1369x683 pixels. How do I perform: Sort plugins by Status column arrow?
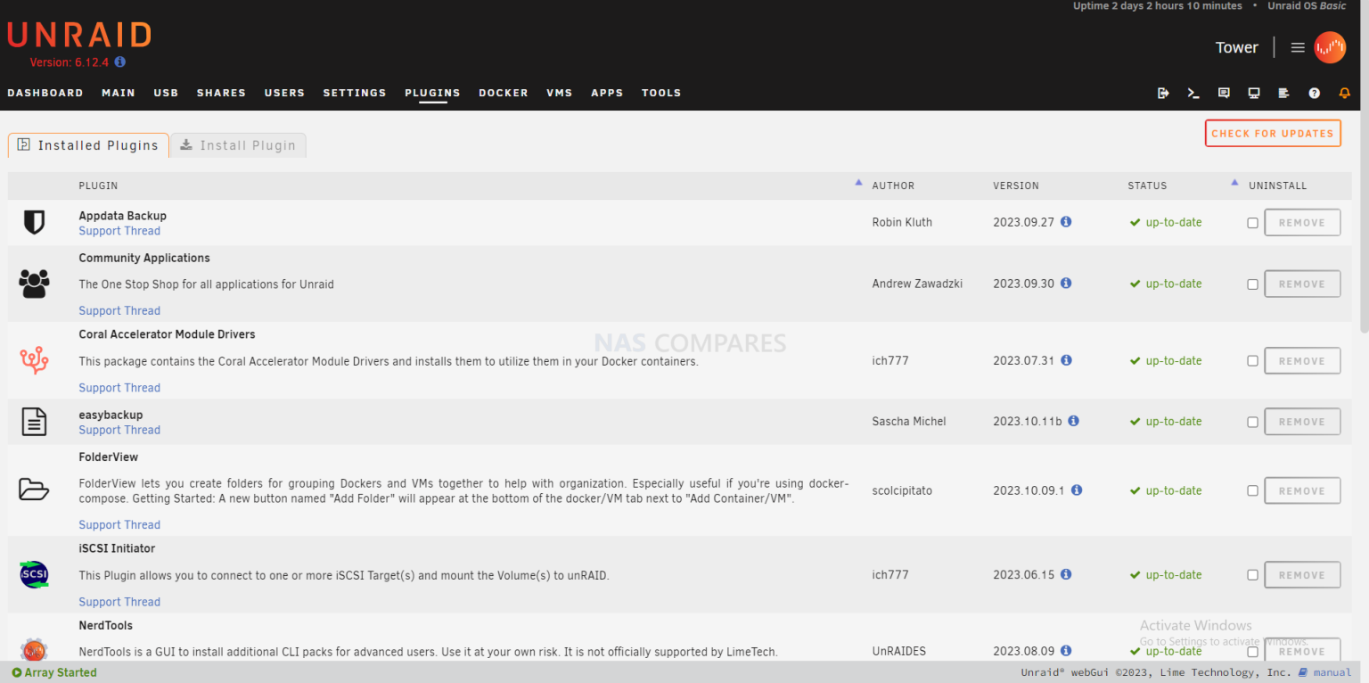pos(1234,183)
